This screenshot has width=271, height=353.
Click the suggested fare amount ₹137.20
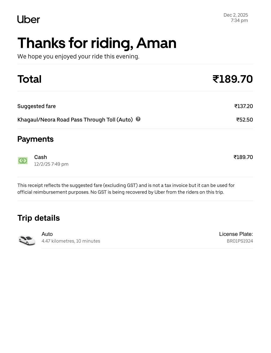click(x=243, y=106)
